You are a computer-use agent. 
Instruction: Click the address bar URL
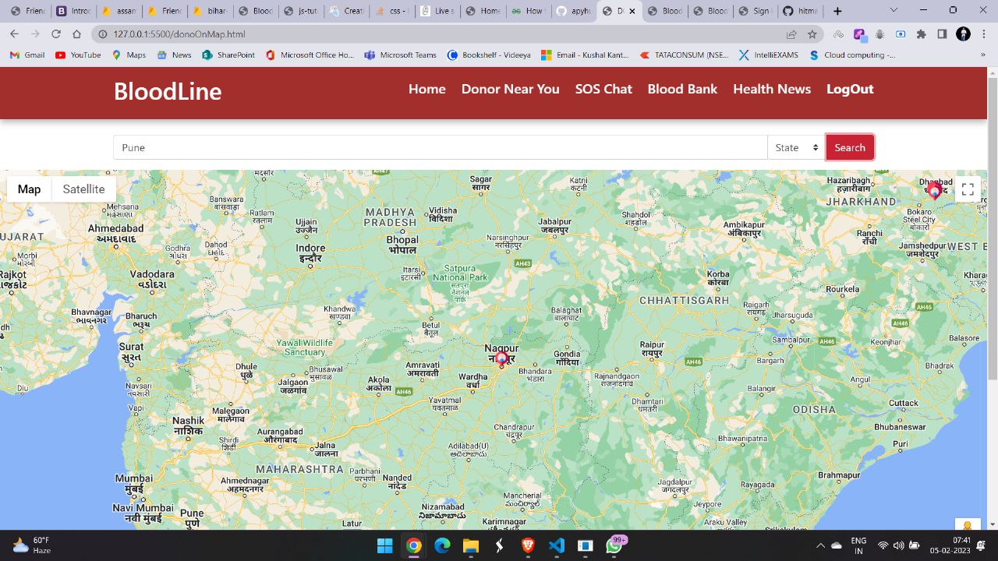click(179, 34)
